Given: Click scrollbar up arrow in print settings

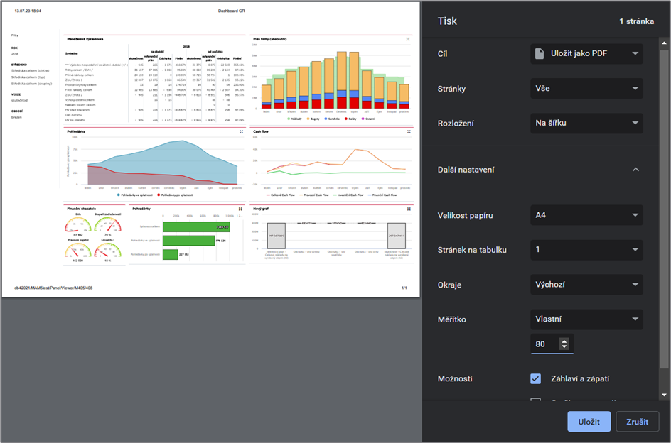Looking at the screenshot, I should 664,43.
